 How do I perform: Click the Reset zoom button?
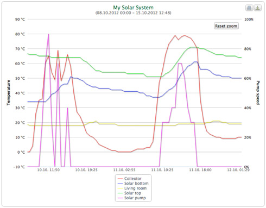pyautogui.click(x=226, y=26)
